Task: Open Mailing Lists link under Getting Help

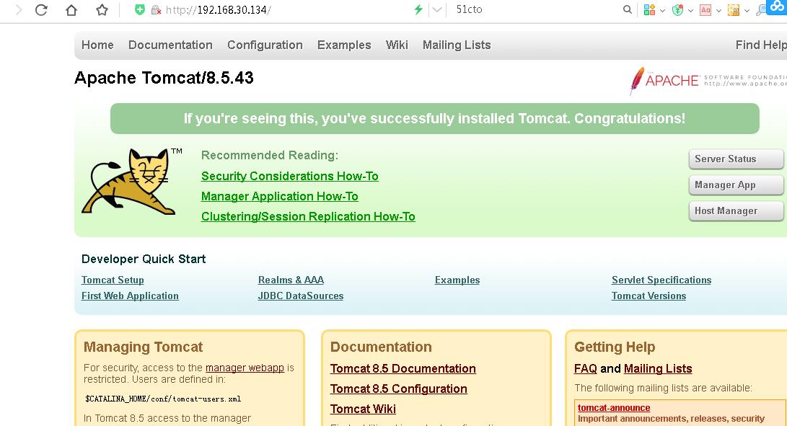Action: tap(657, 369)
